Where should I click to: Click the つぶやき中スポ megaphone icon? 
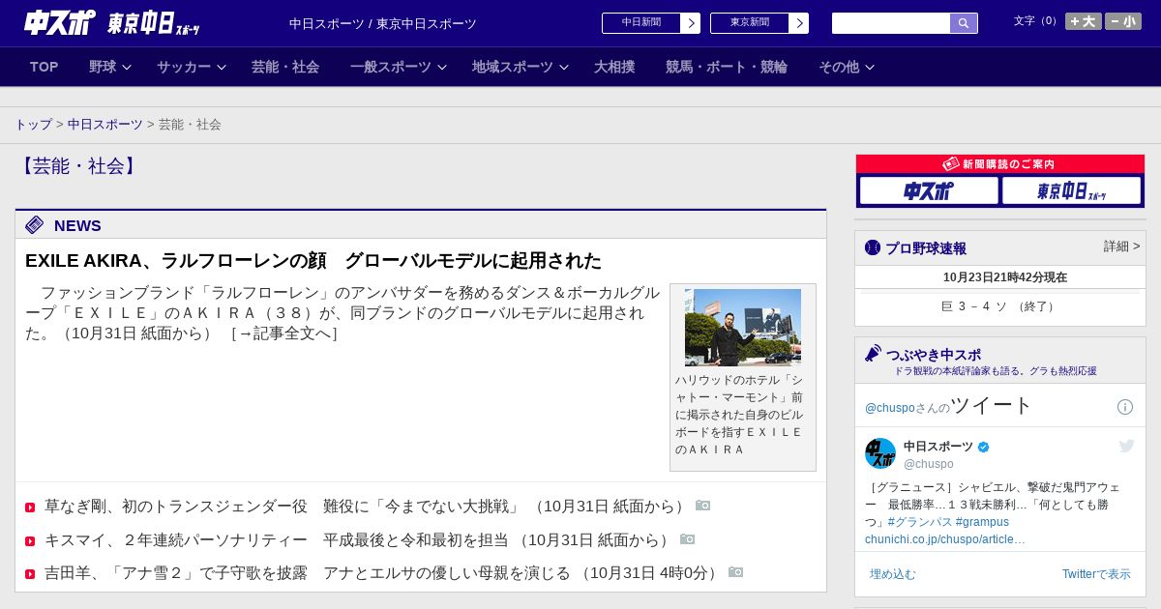click(873, 353)
